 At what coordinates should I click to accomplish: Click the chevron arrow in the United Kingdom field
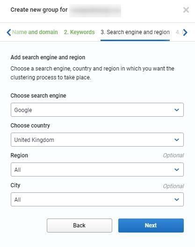pos(177,140)
